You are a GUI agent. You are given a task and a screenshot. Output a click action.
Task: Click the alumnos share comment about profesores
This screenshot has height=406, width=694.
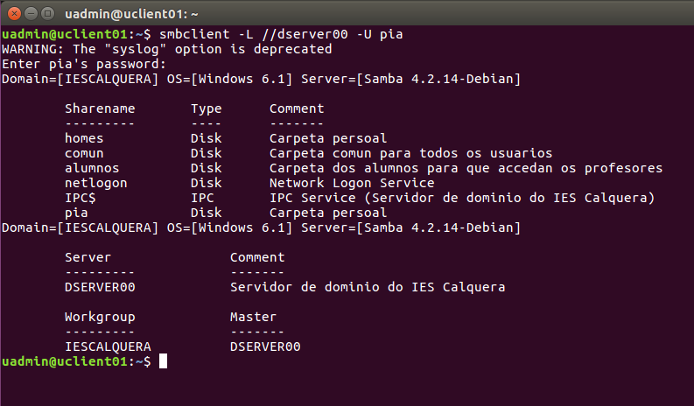(x=466, y=168)
